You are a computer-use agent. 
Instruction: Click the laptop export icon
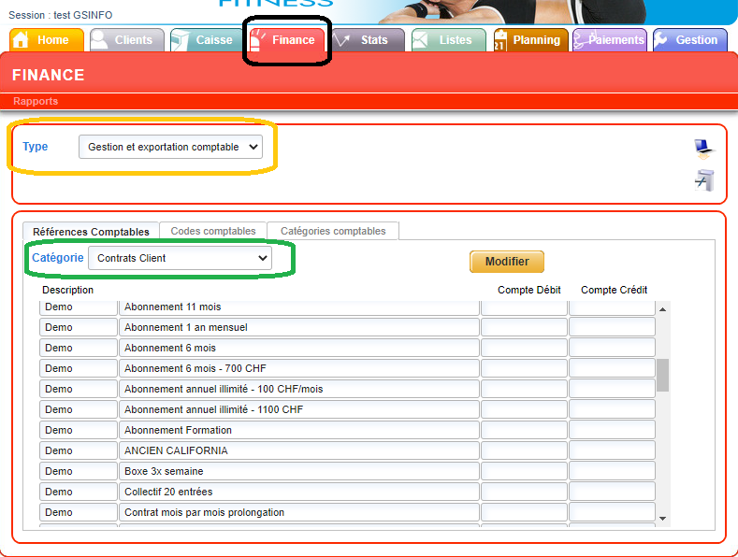(702, 149)
